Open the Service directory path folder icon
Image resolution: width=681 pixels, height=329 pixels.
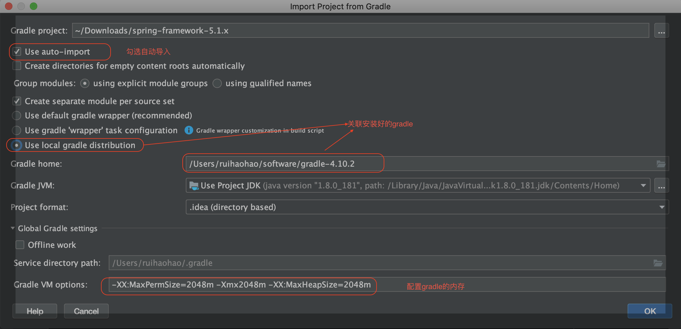[658, 263]
